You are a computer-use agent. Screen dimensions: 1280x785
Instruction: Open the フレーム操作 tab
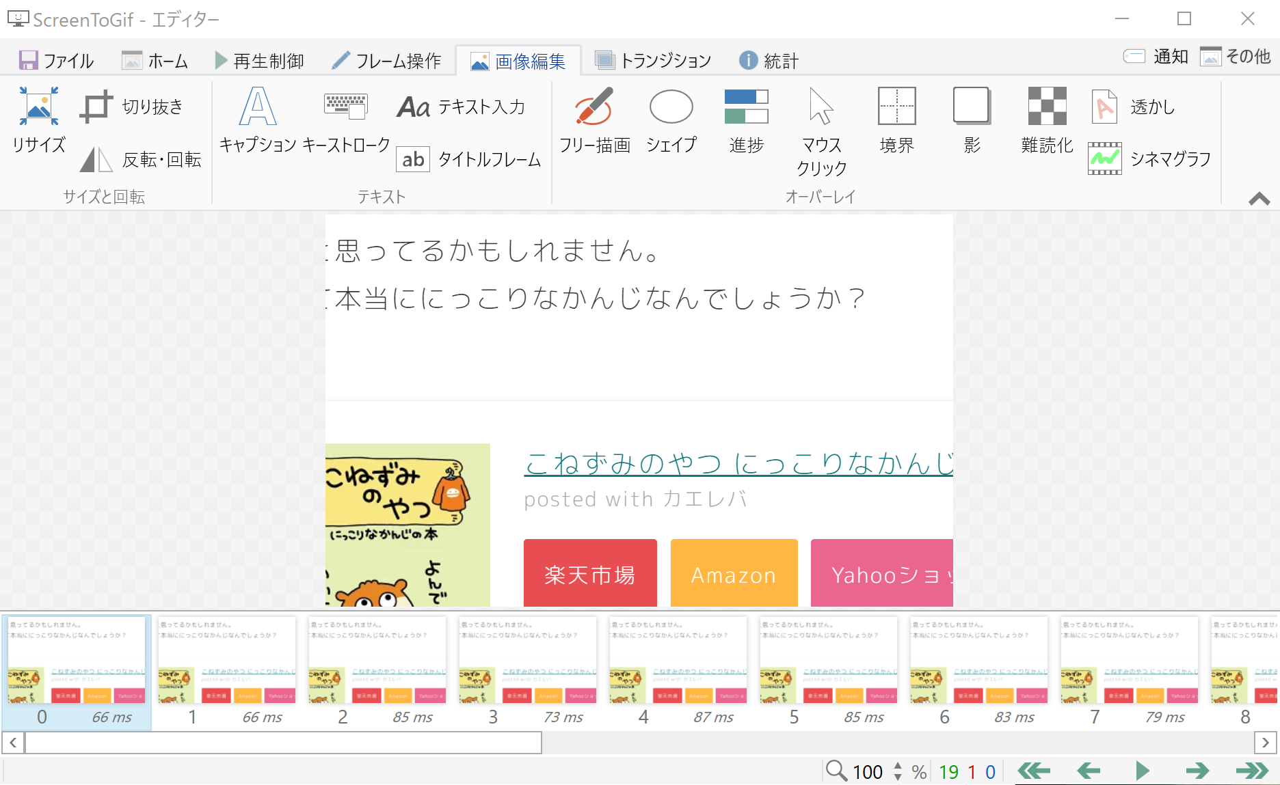coord(386,61)
